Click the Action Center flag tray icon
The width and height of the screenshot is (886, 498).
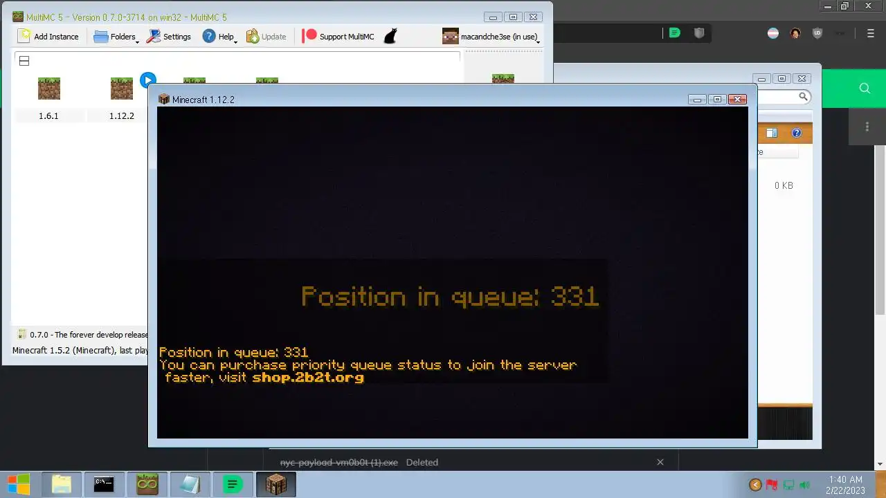pyautogui.click(x=772, y=485)
